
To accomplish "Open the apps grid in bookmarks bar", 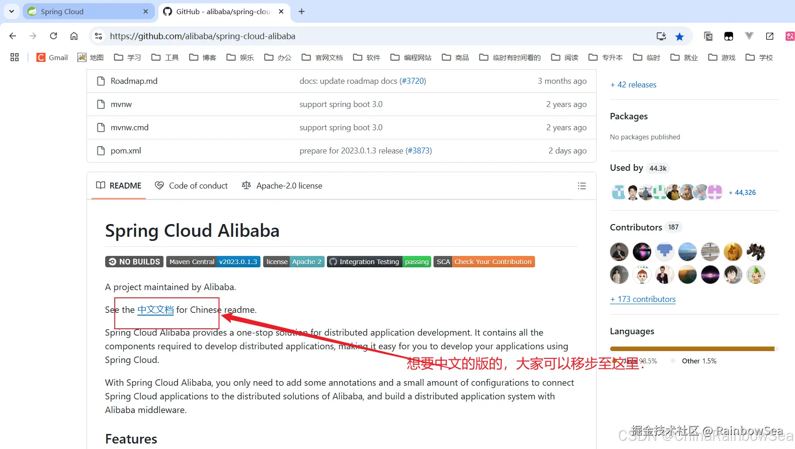I will point(15,57).
